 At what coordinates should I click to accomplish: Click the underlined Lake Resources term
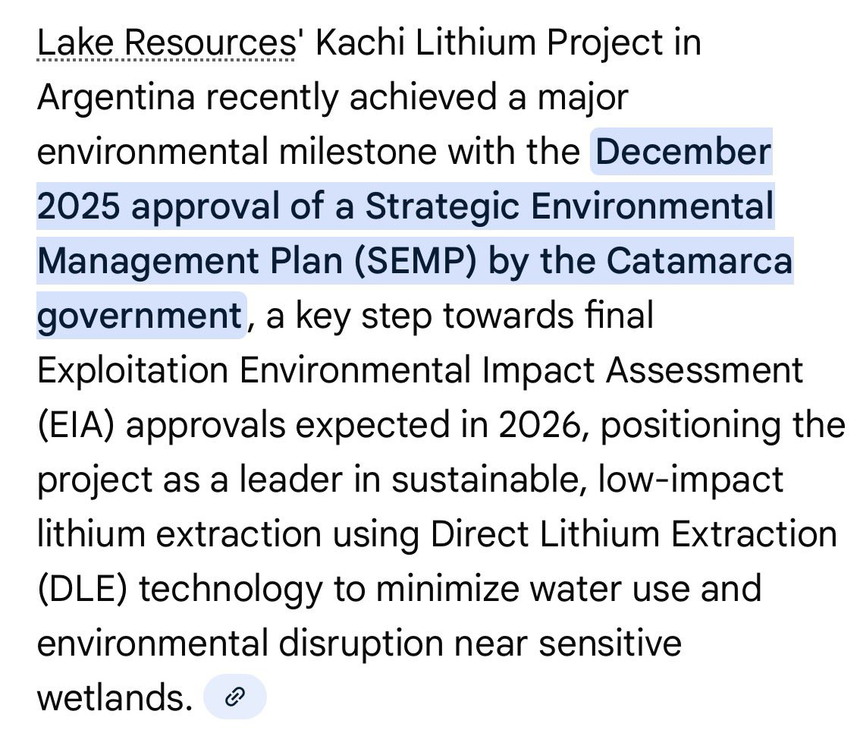[x=167, y=42]
